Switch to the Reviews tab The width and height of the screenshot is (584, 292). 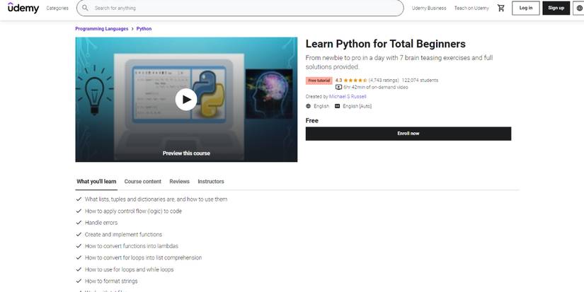[x=180, y=182]
